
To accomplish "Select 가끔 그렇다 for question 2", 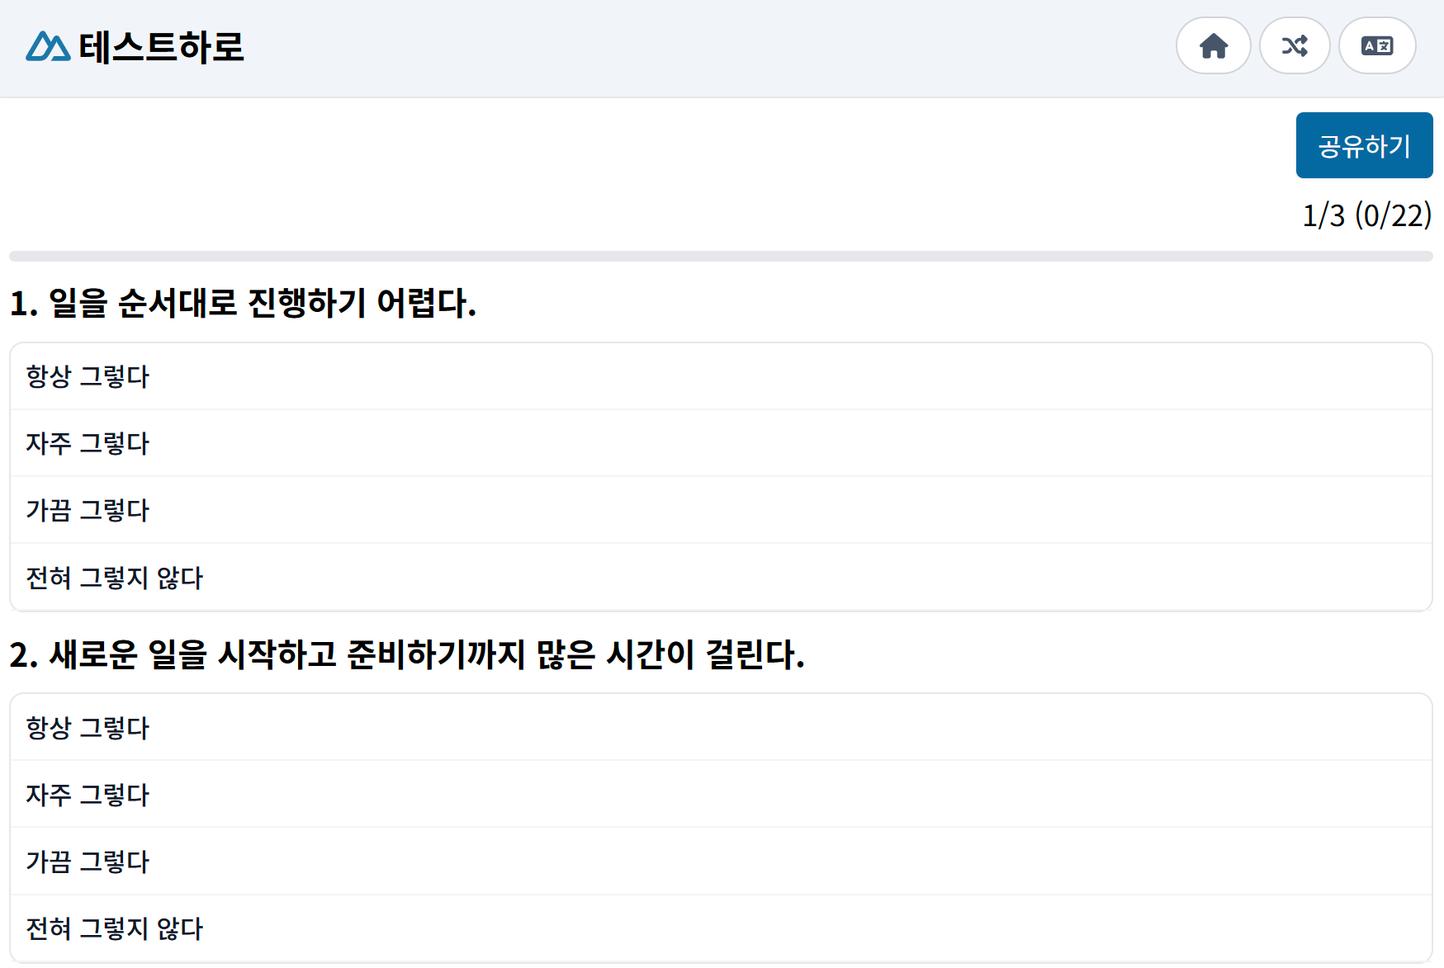I will coord(720,862).
